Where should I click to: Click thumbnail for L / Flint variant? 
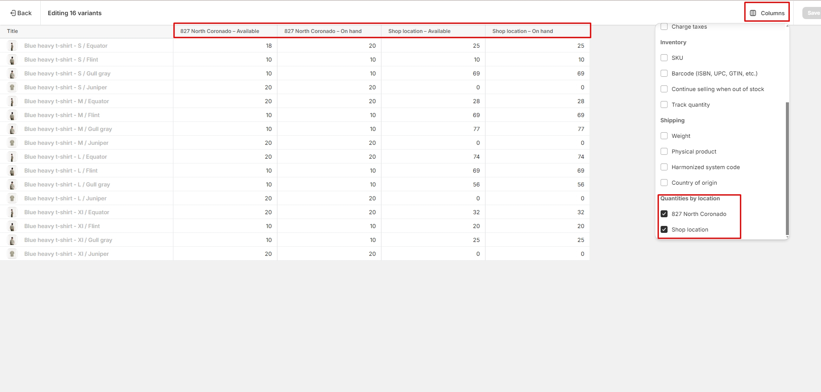[12, 171]
